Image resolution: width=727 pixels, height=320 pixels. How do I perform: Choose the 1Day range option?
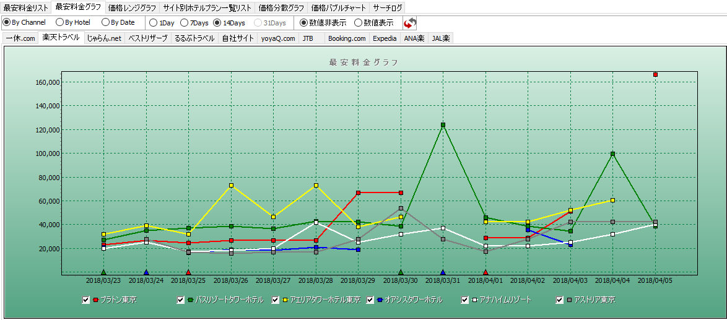[154, 23]
